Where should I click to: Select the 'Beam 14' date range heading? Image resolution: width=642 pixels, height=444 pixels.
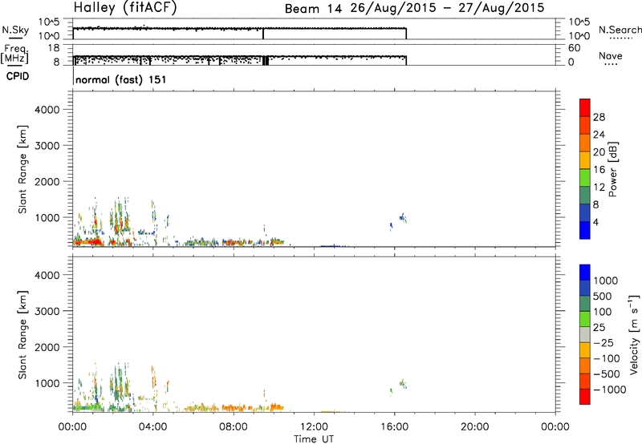point(414,8)
